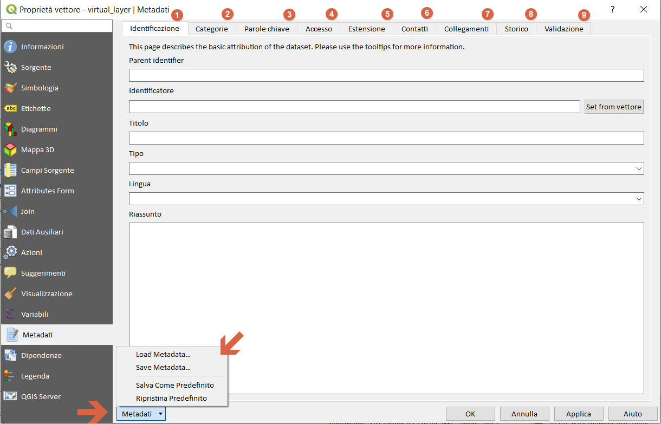Open the Simbologia section via its paintbrush icon

(10, 88)
